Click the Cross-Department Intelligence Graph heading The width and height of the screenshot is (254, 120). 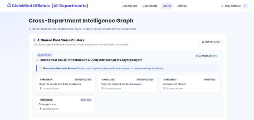tap(81, 21)
